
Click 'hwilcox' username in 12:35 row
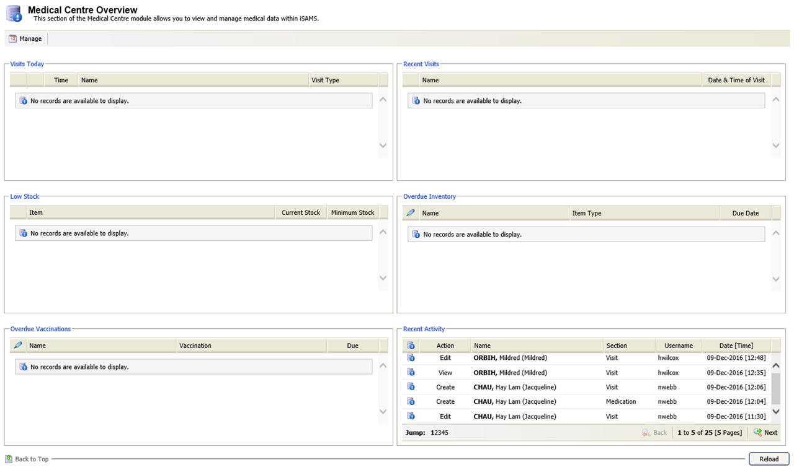click(x=668, y=373)
